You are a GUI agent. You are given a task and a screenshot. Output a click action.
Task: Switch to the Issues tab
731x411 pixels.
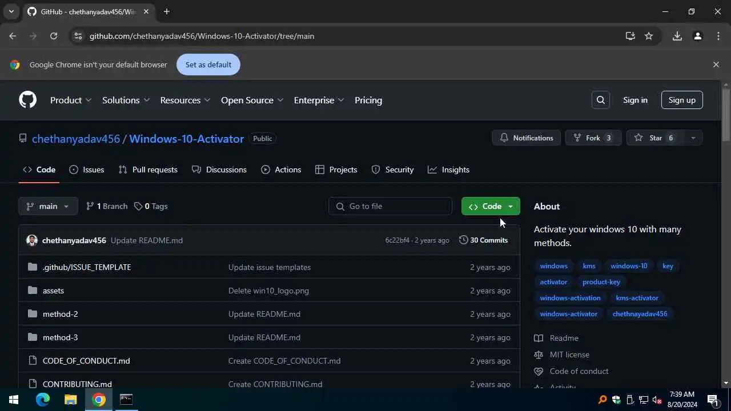pos(87,170)
